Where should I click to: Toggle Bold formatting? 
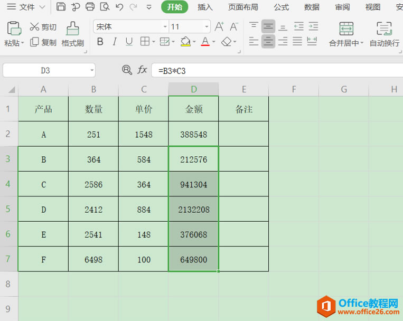click(x=100, y=41)
